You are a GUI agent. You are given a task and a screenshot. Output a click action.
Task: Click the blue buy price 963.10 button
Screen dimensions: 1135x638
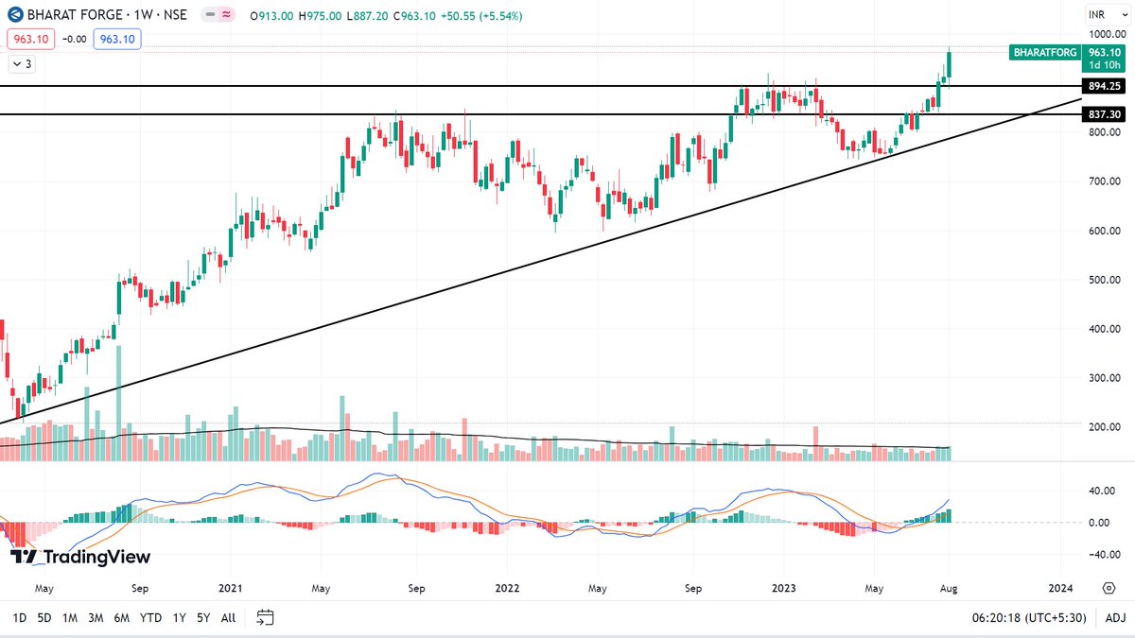click(x=117, y=39)
